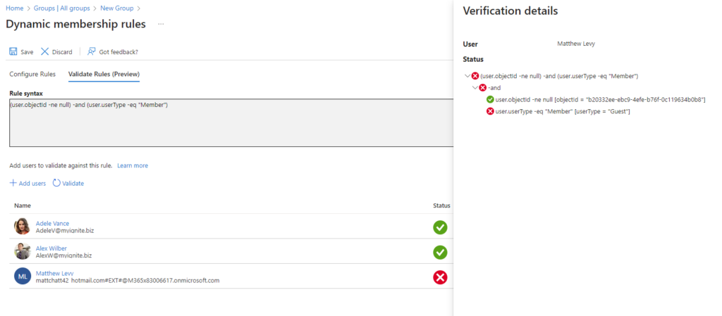Open New Group breadcrumb
Image resolution: width=722 pixels, height=316 pixels.
pyautogui.click(x=117, y=8)
